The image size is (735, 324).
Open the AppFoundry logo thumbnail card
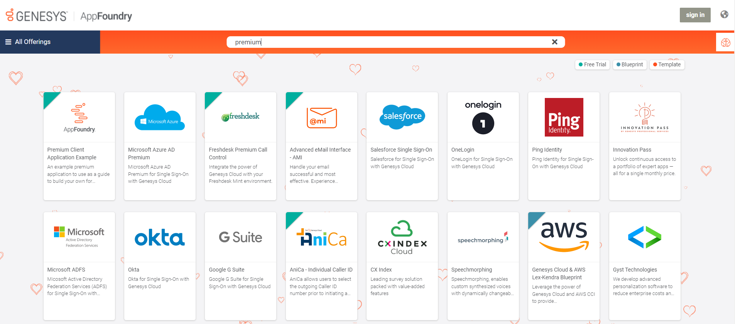79,118
